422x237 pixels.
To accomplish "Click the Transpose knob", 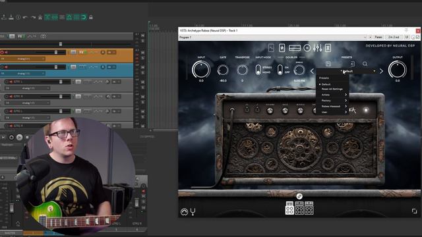I will click(242, 70).
